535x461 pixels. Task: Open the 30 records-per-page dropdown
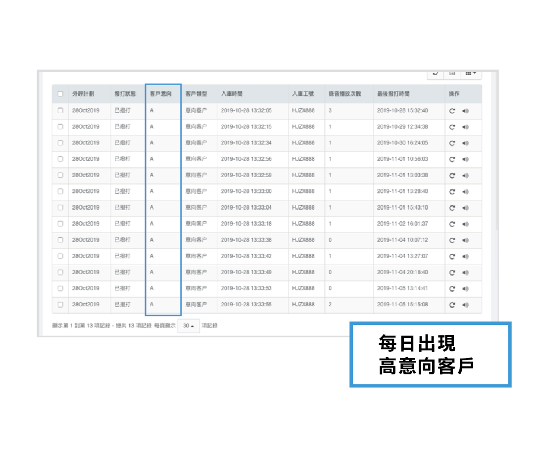[189, 325]
